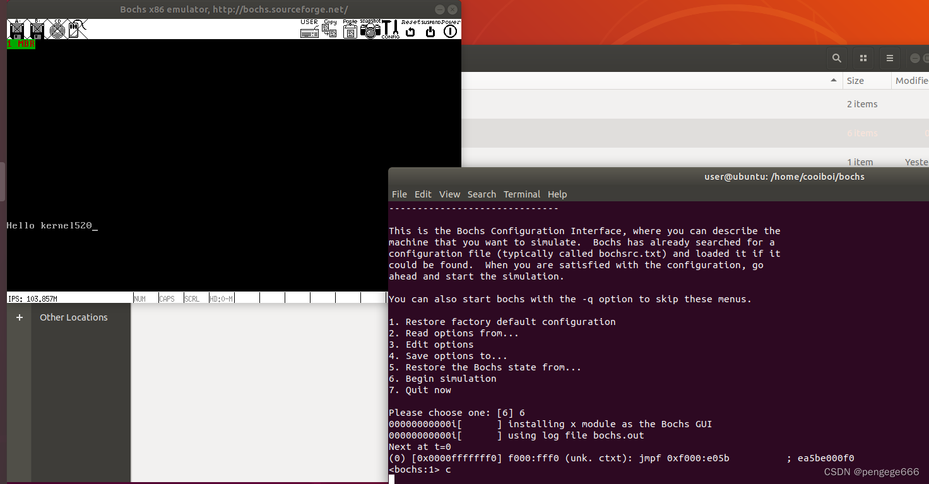Open the terminal Edit menu
929x484 pixels.
423,194
